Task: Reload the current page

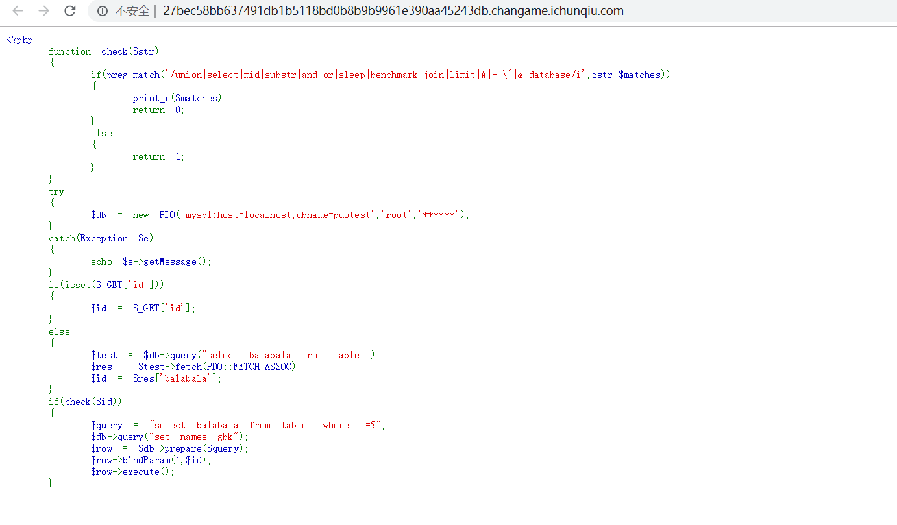Action: tap(70, 11)
